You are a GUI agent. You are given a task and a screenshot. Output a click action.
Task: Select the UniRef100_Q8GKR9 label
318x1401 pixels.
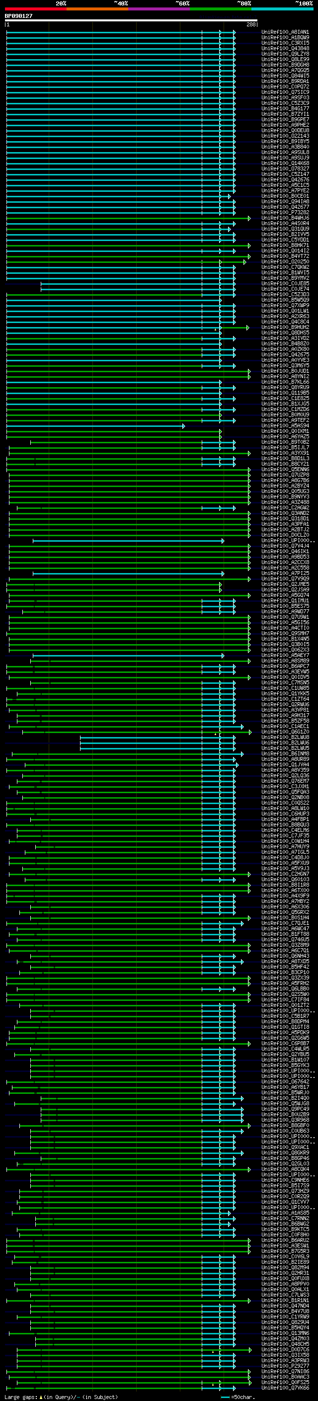tap(285, 1153)
